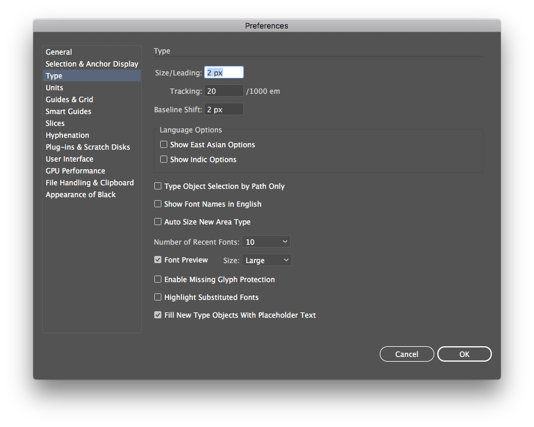Focus the Baseline Shift field

(x=224, y=109)
